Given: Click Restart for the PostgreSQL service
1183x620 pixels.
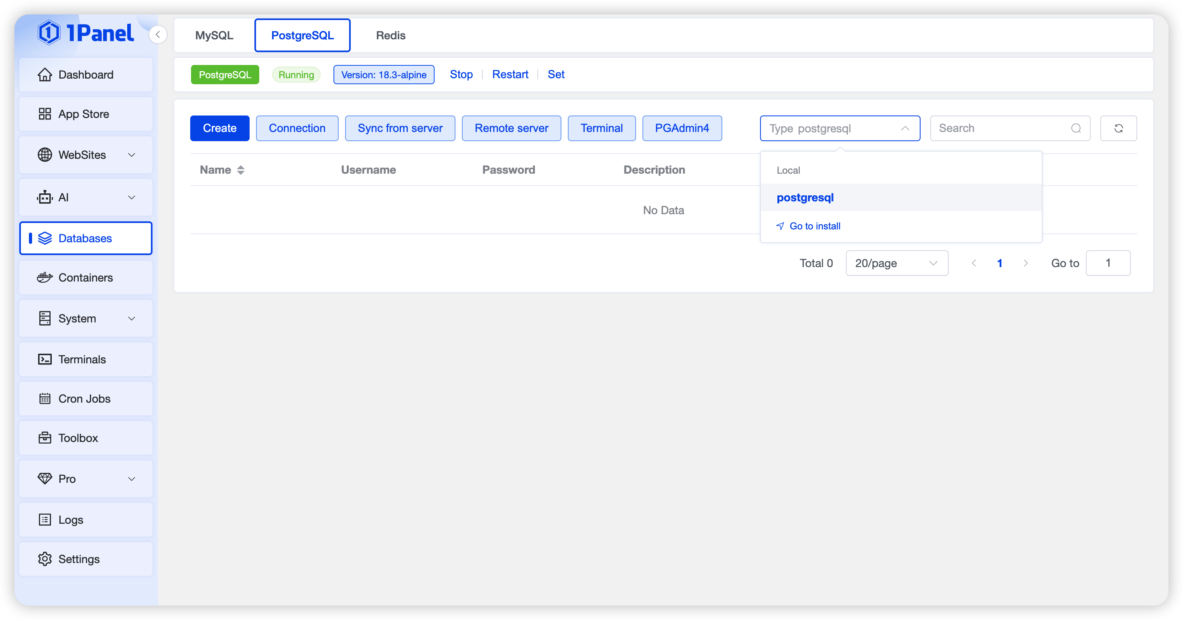Looking at the screenshot, I should click(510, 75).
